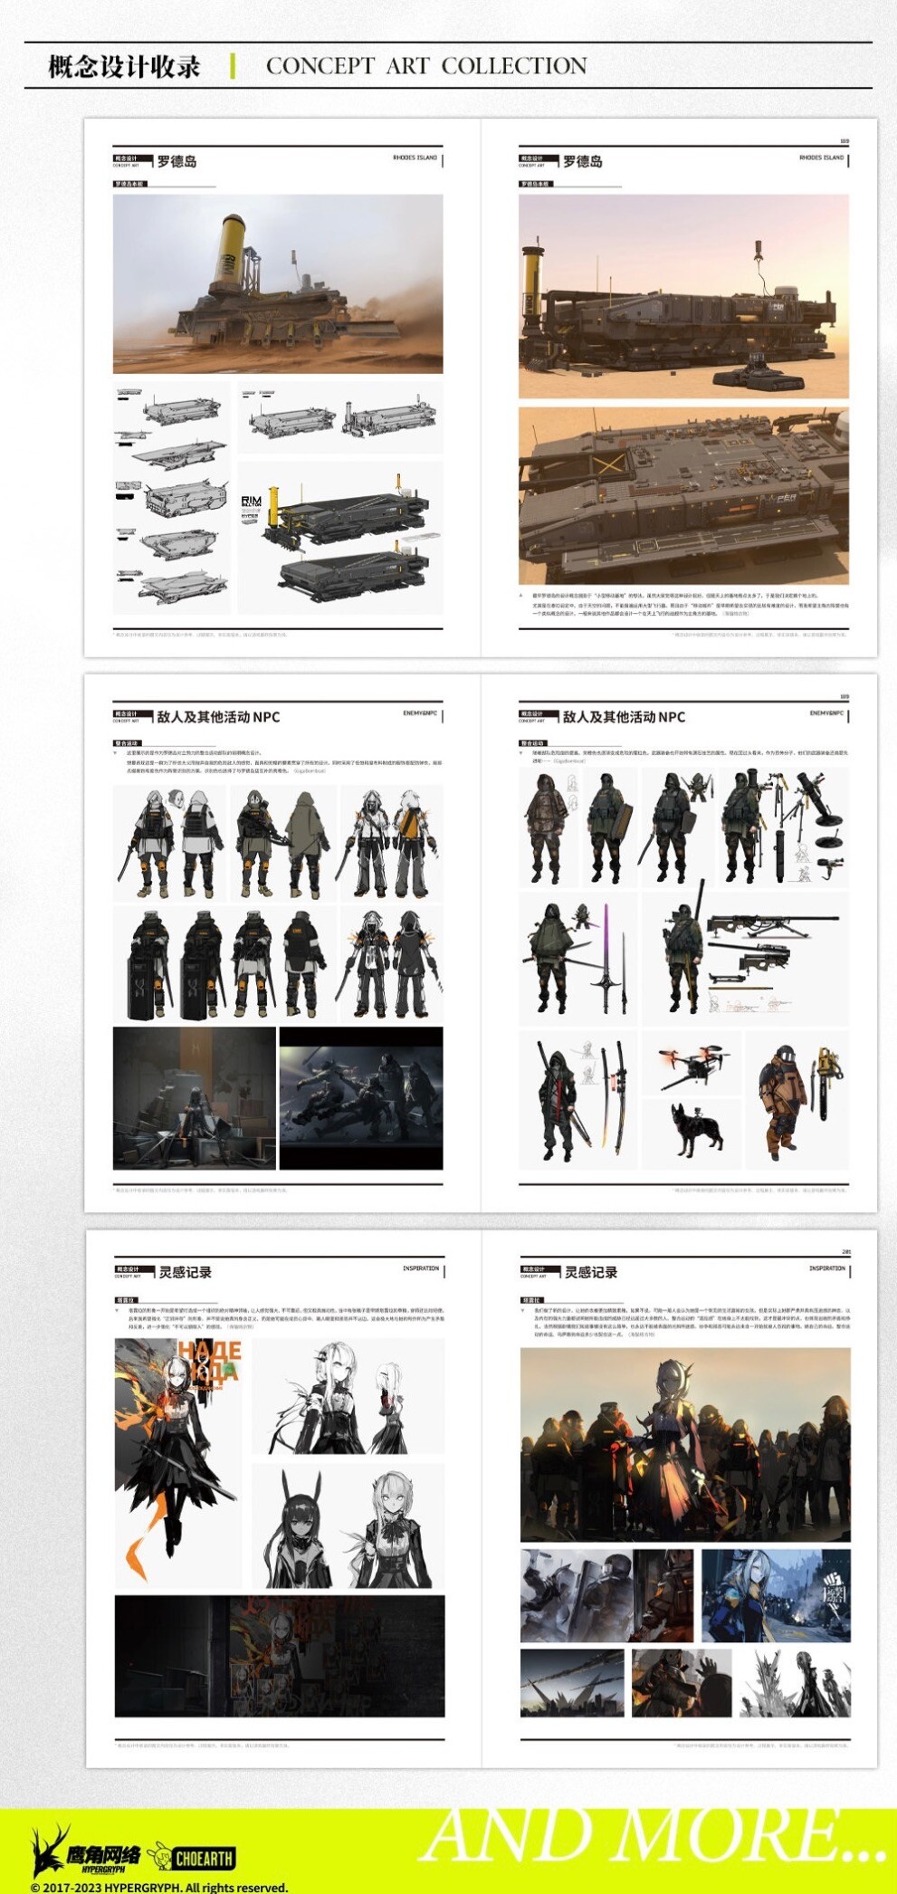This screenshot has width=897, height=1894.
Task: Click the Hypergryph 鹰角网络 logo
Action: coord(85,1851)
